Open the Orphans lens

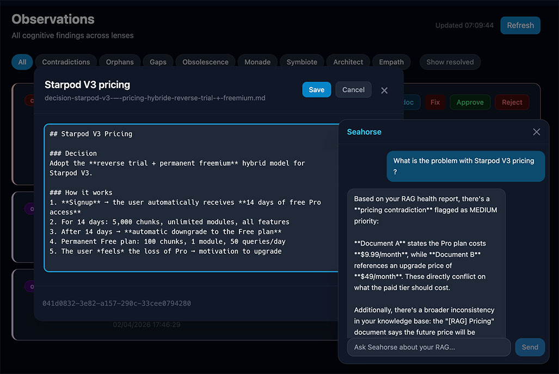[x=120, y=62]
